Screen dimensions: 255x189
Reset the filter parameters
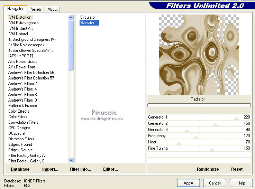click(237, 169)
